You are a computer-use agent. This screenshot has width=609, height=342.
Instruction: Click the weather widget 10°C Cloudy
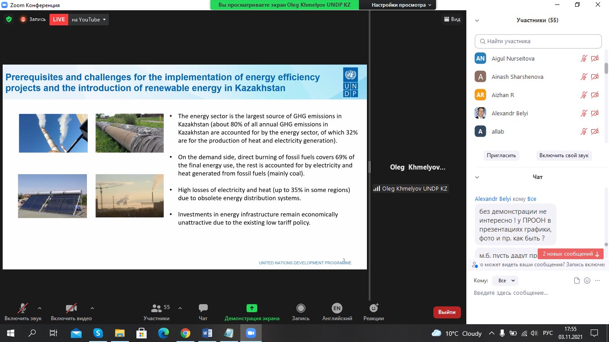click(x=457, y=333)
